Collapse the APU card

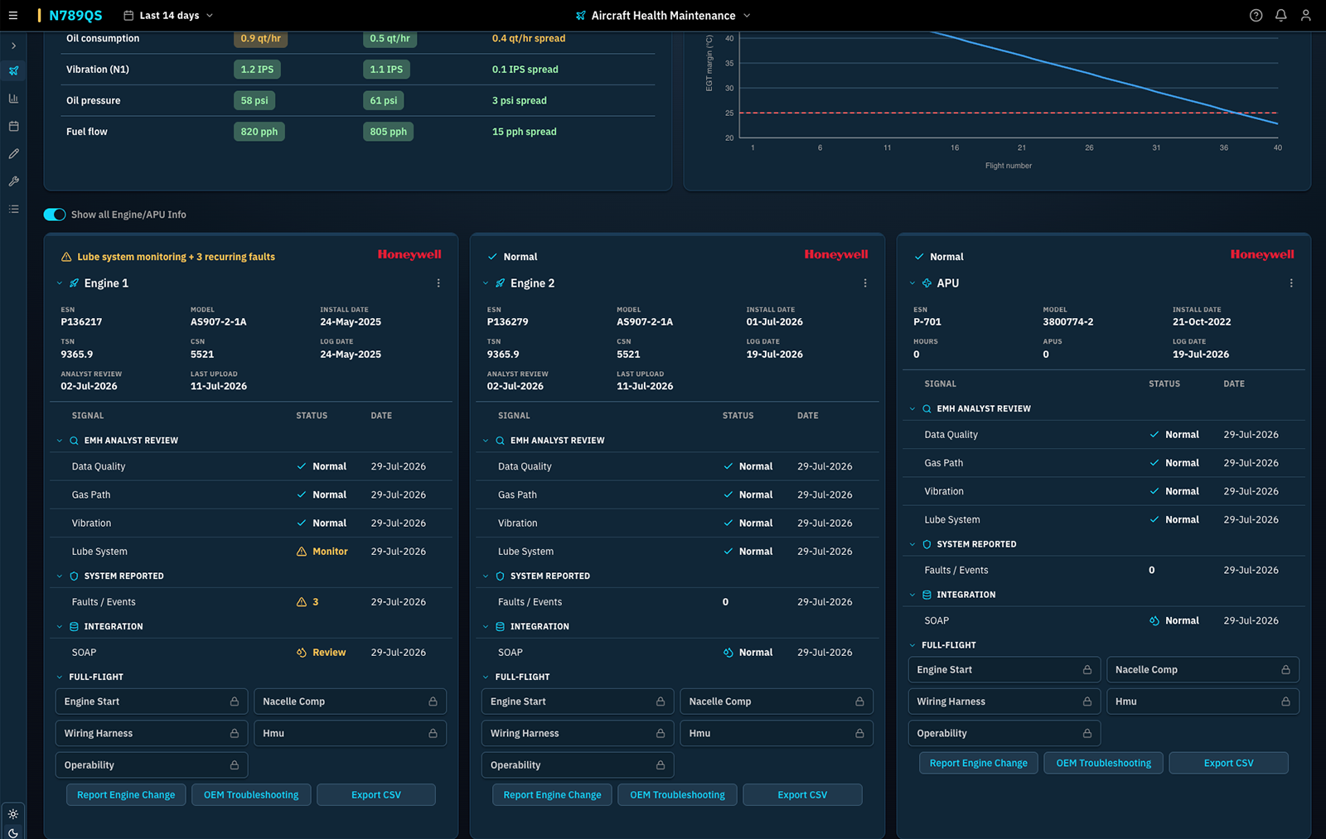912,283
